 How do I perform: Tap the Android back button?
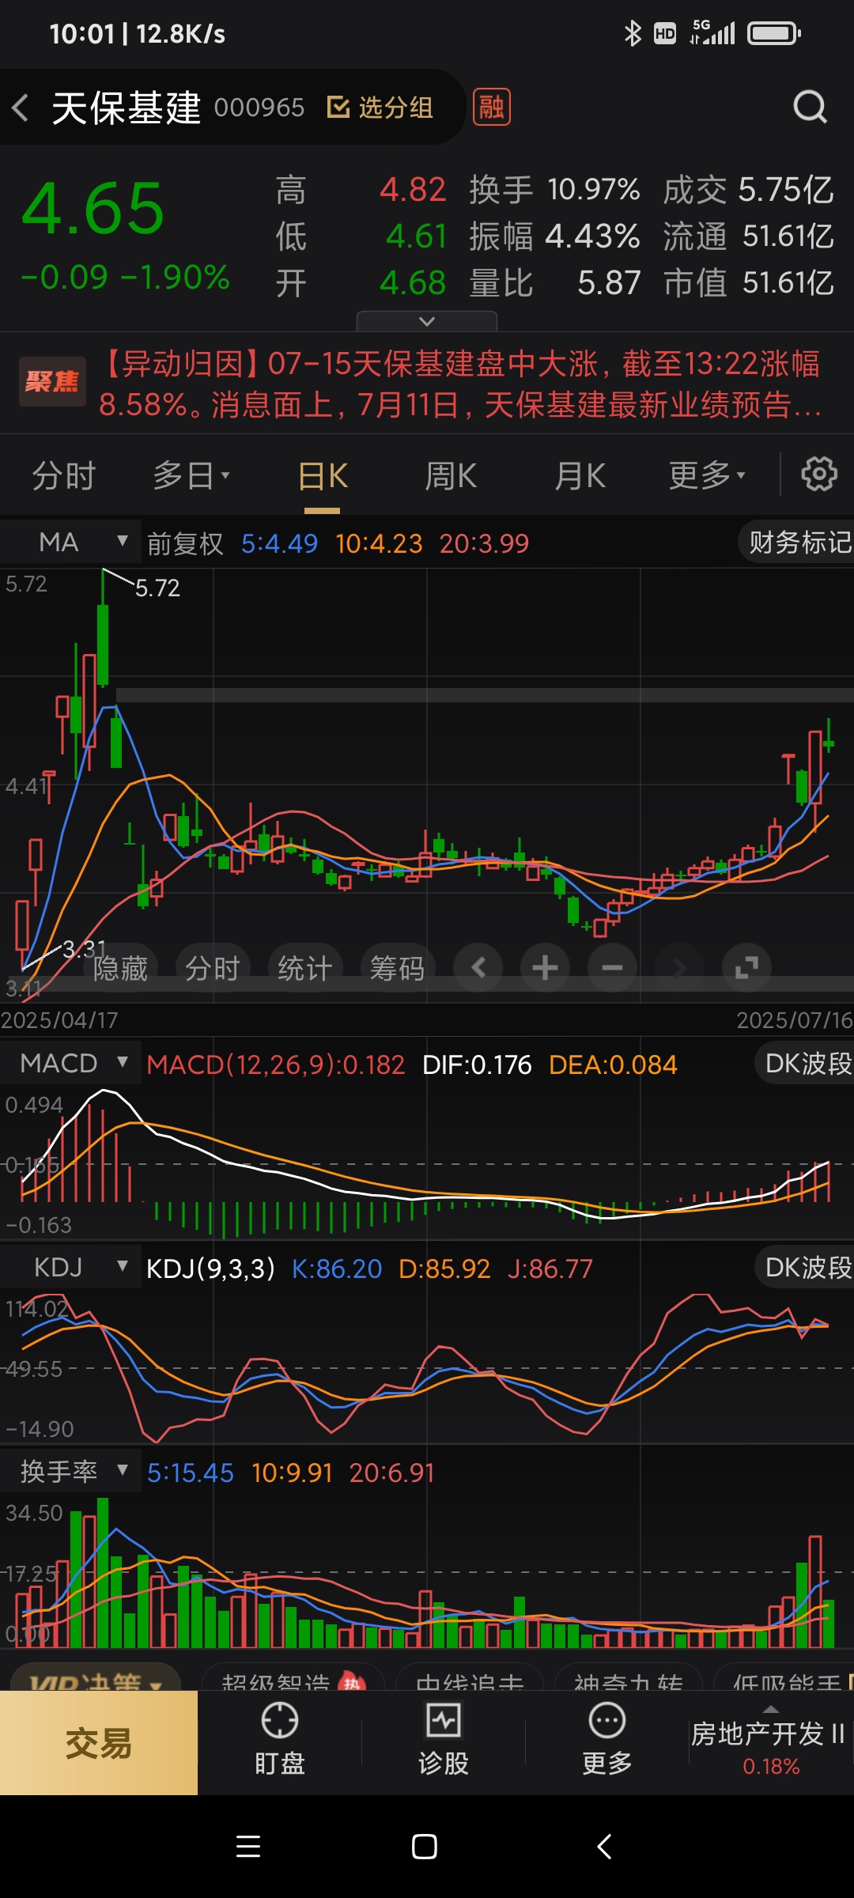coord(604,1847)
